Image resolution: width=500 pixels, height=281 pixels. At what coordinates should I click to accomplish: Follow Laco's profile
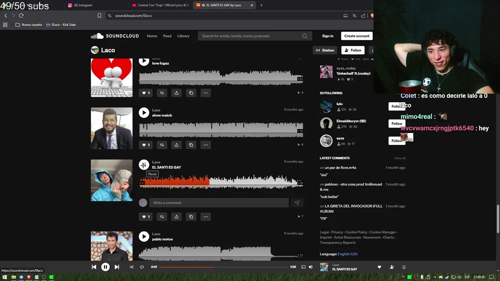coord(353,50)
